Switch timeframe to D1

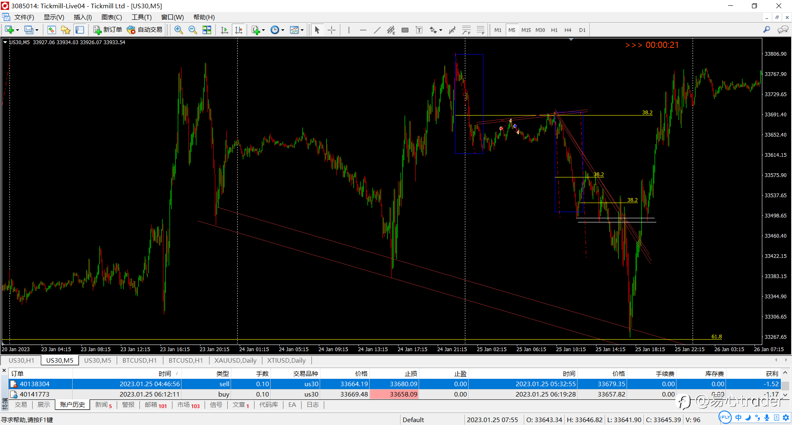[582, 30]
